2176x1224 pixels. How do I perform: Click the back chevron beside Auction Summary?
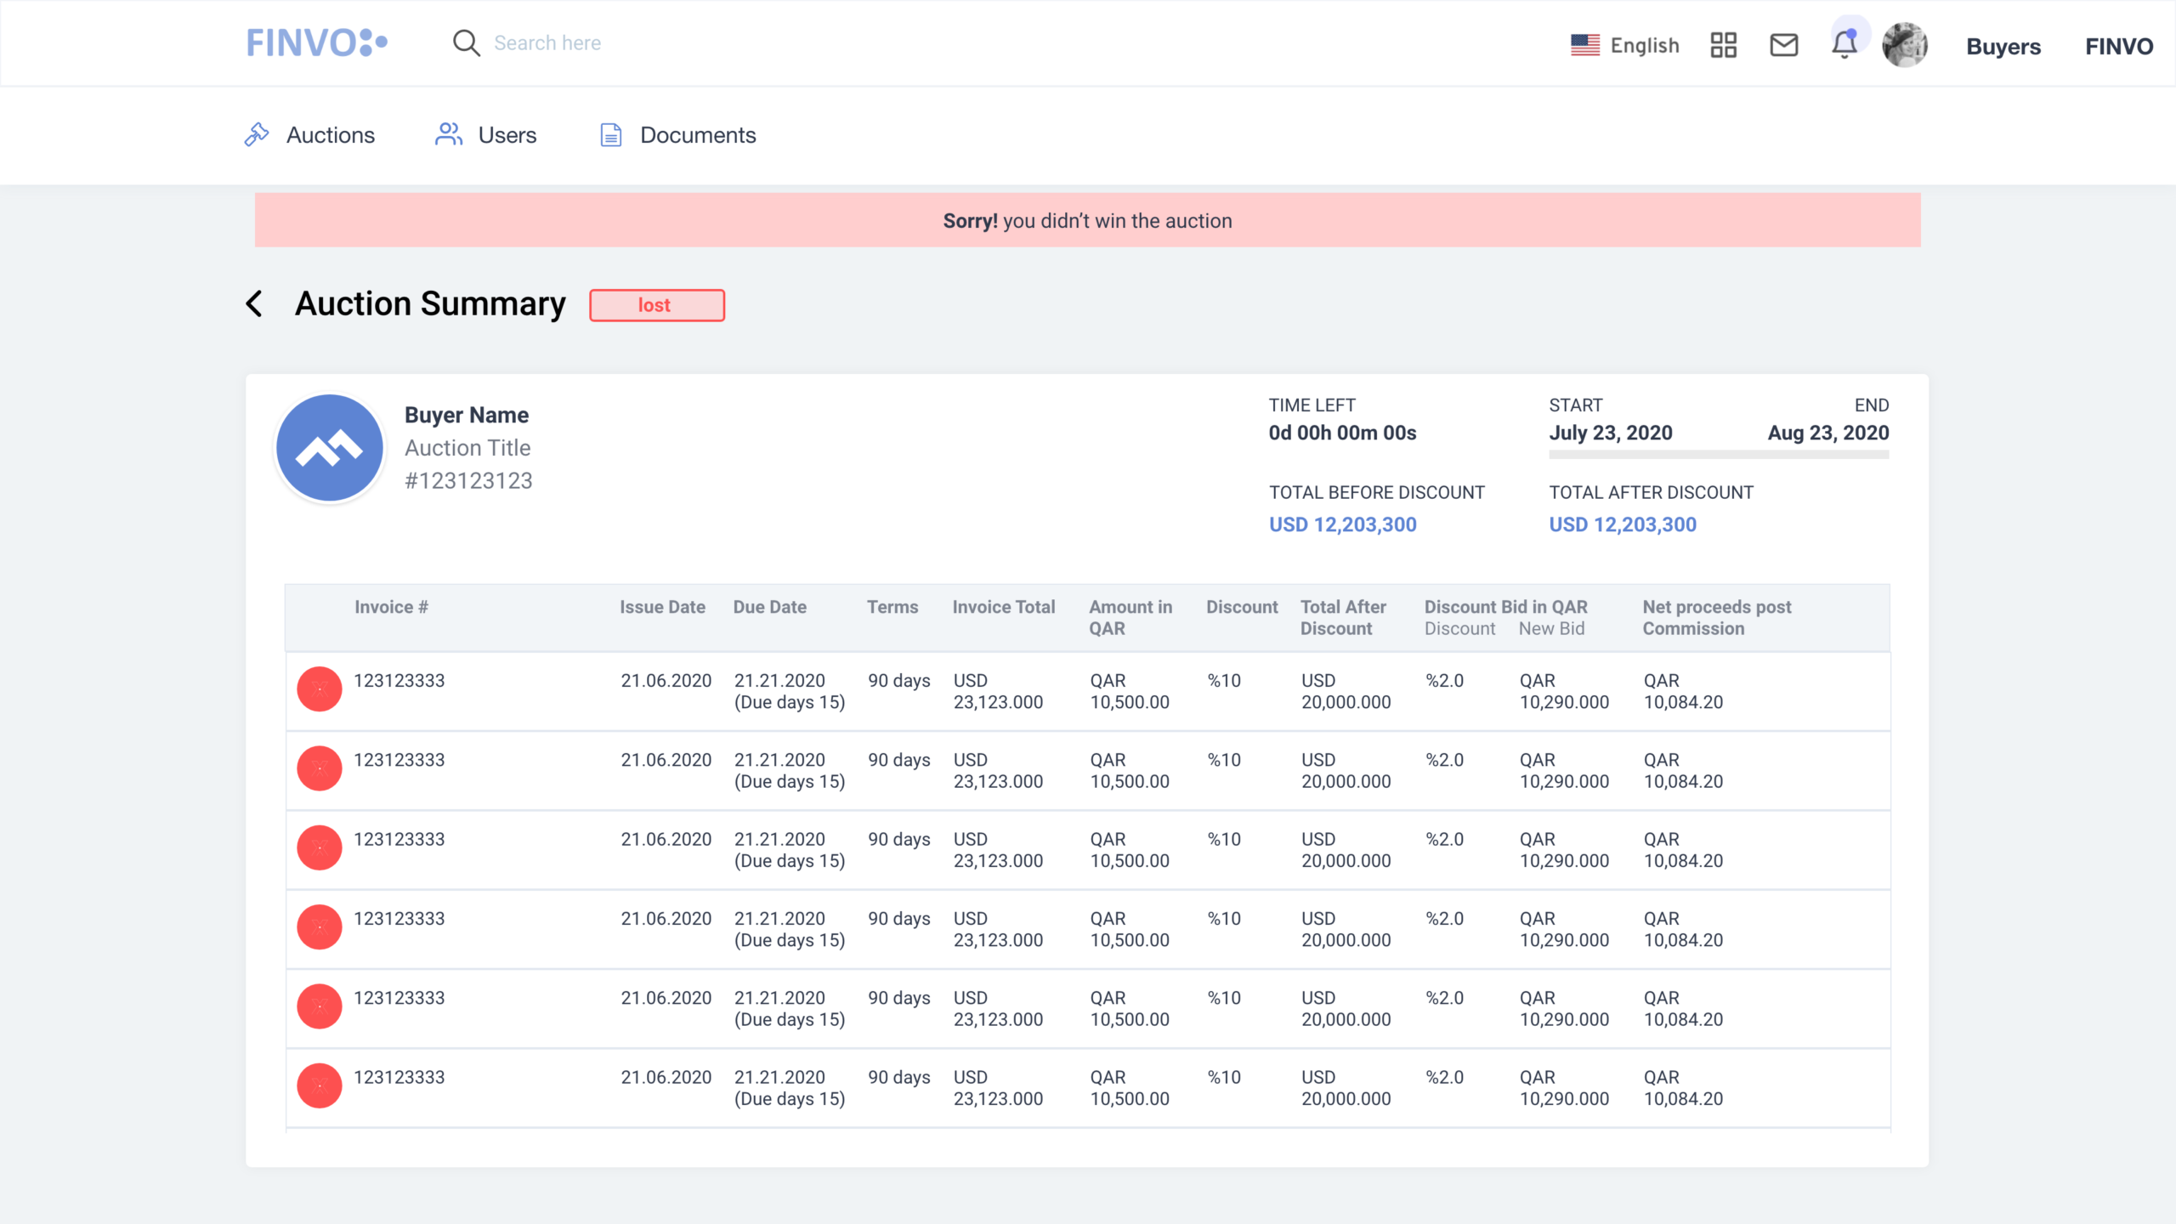253,303
